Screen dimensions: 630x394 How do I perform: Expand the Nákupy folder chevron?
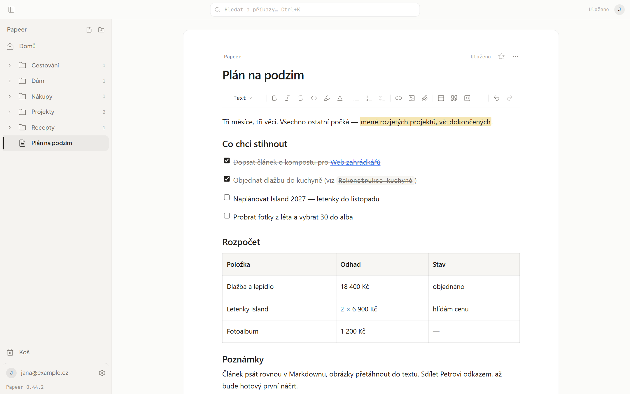10,96
